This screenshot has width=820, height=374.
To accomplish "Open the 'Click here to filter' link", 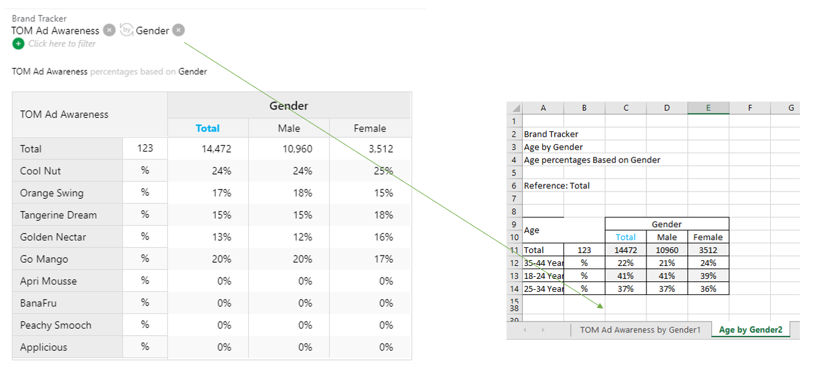I will point(62,43).
